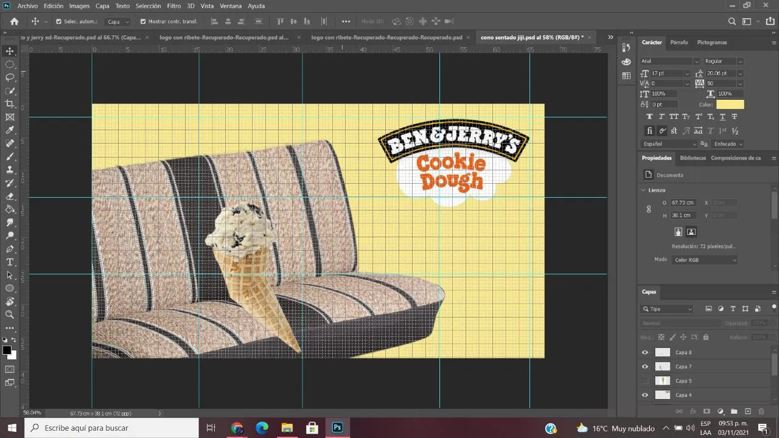Viewport: 779px width, 438px height.
Task: Uncheck the Selec. autom. checkbox
Action: [x=58, y=21]
